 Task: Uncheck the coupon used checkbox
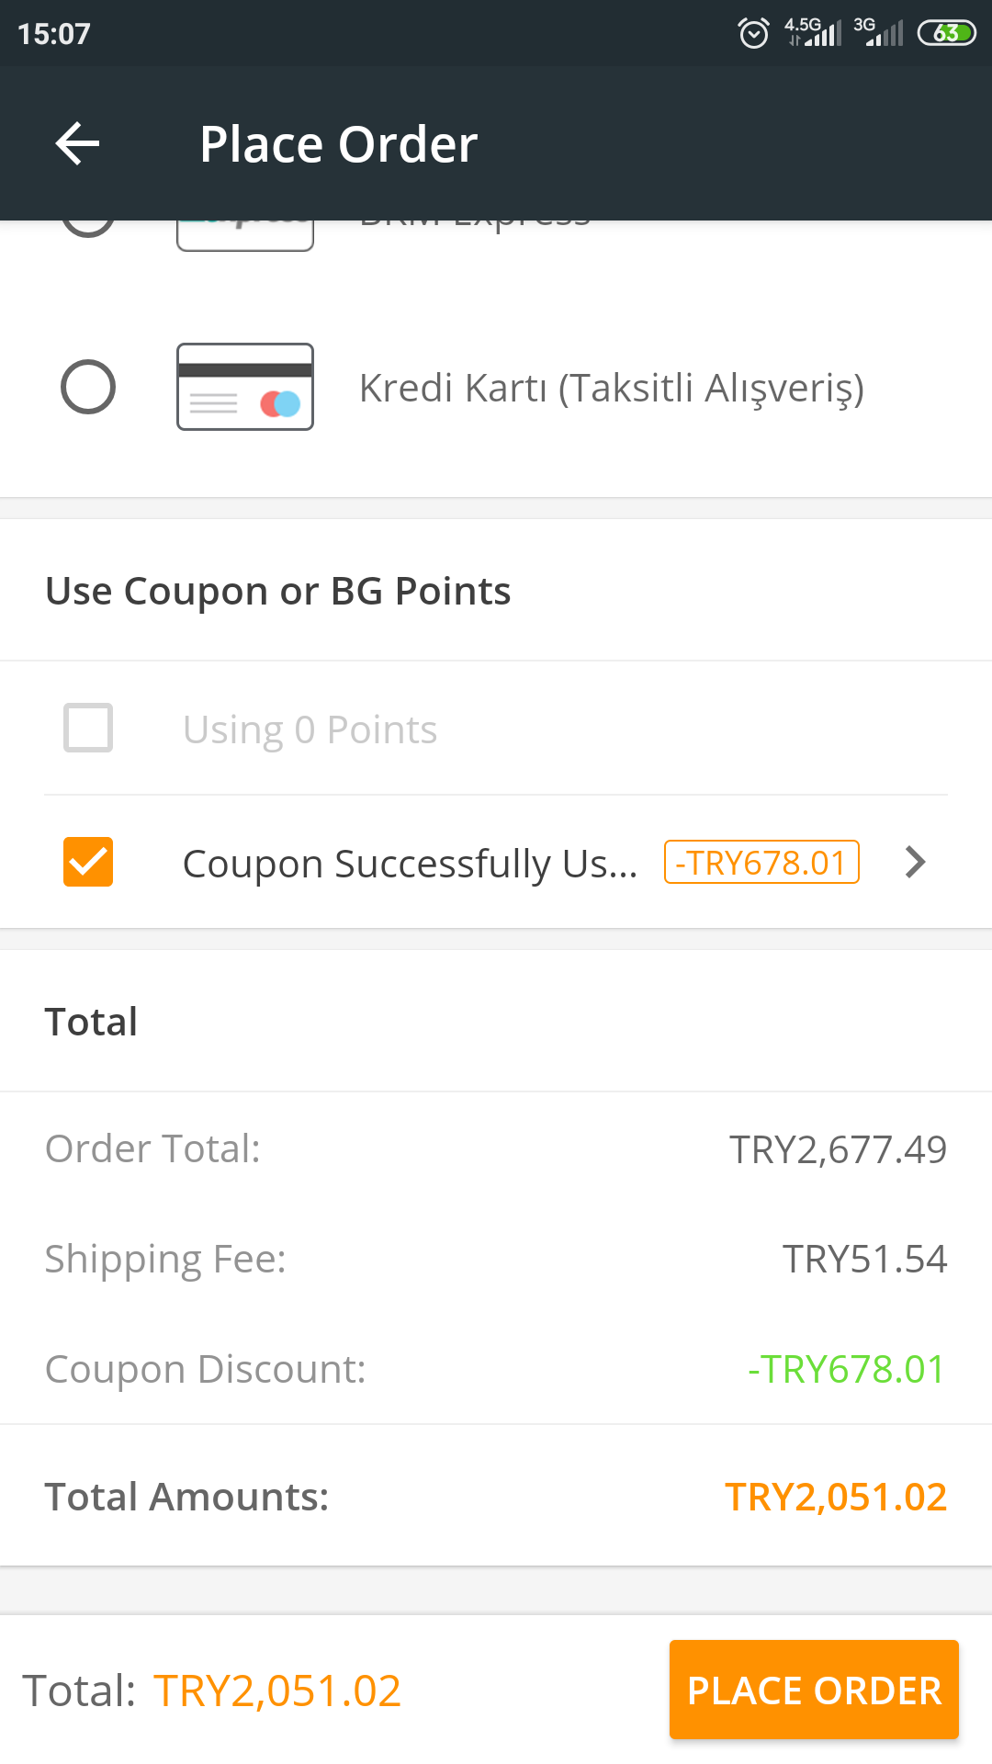click(x=88, y=862)
